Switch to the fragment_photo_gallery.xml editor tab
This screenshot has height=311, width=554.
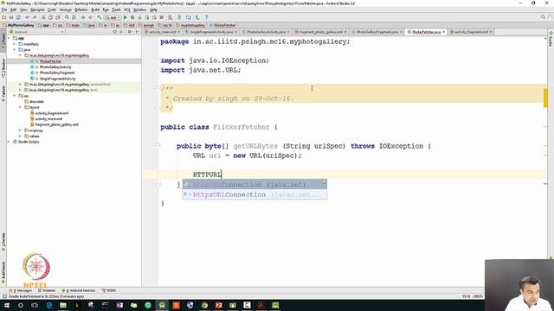321,32
